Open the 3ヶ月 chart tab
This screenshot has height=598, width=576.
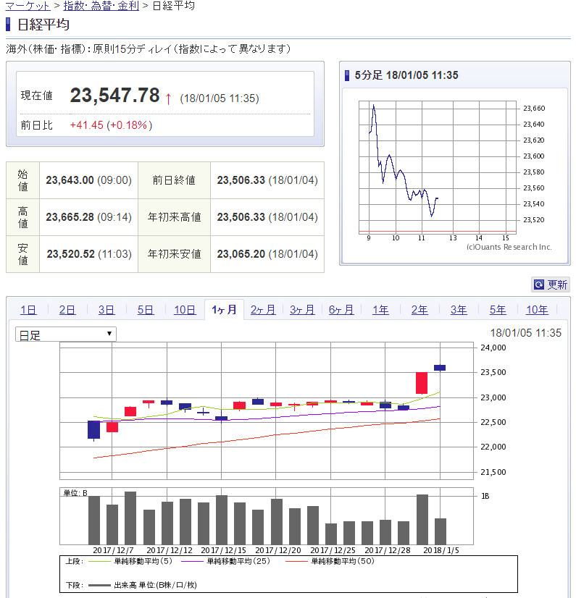coord(302,310)
